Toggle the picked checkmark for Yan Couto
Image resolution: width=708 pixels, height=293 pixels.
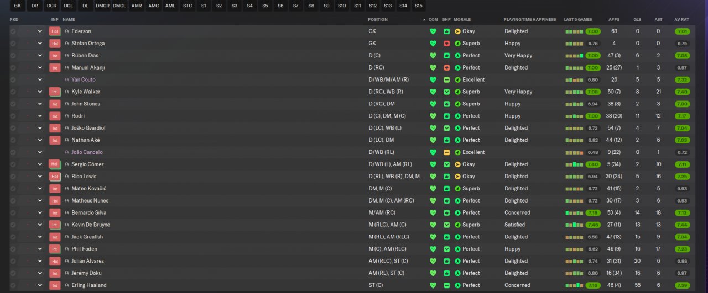tap(13, 80)
